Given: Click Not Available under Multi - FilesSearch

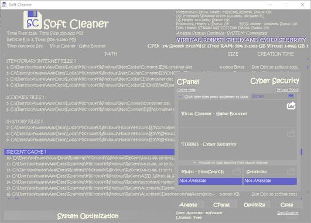Looking at the screenshot, I should 210,181.
